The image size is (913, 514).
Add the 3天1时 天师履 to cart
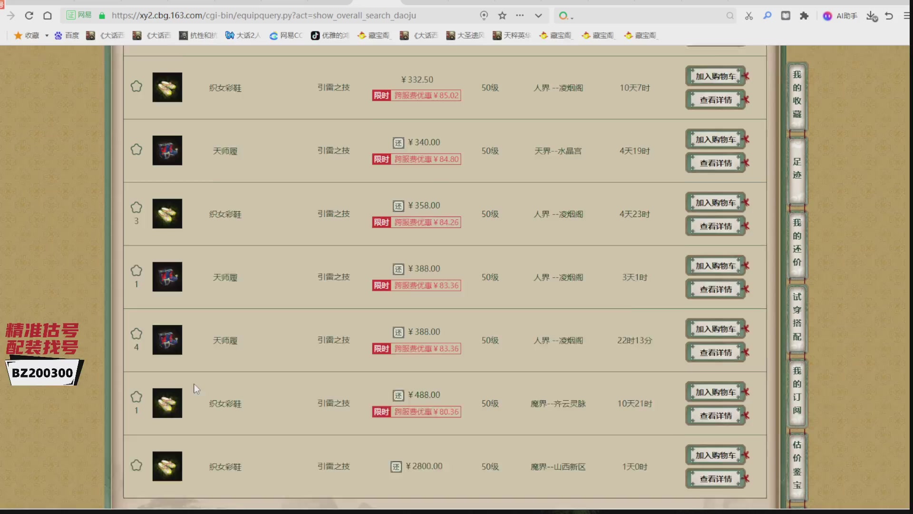tap(716, 266)
